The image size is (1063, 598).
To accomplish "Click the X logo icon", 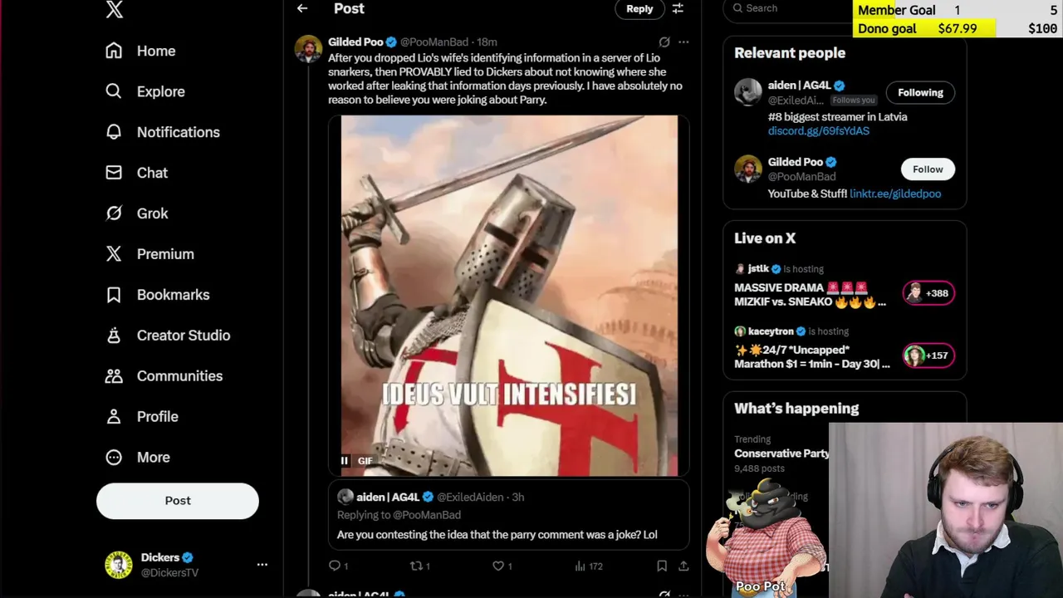I will point(115,9).
